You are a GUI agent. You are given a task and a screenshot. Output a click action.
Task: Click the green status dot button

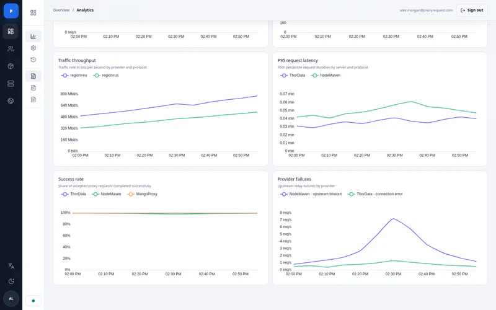coord(33,301)
